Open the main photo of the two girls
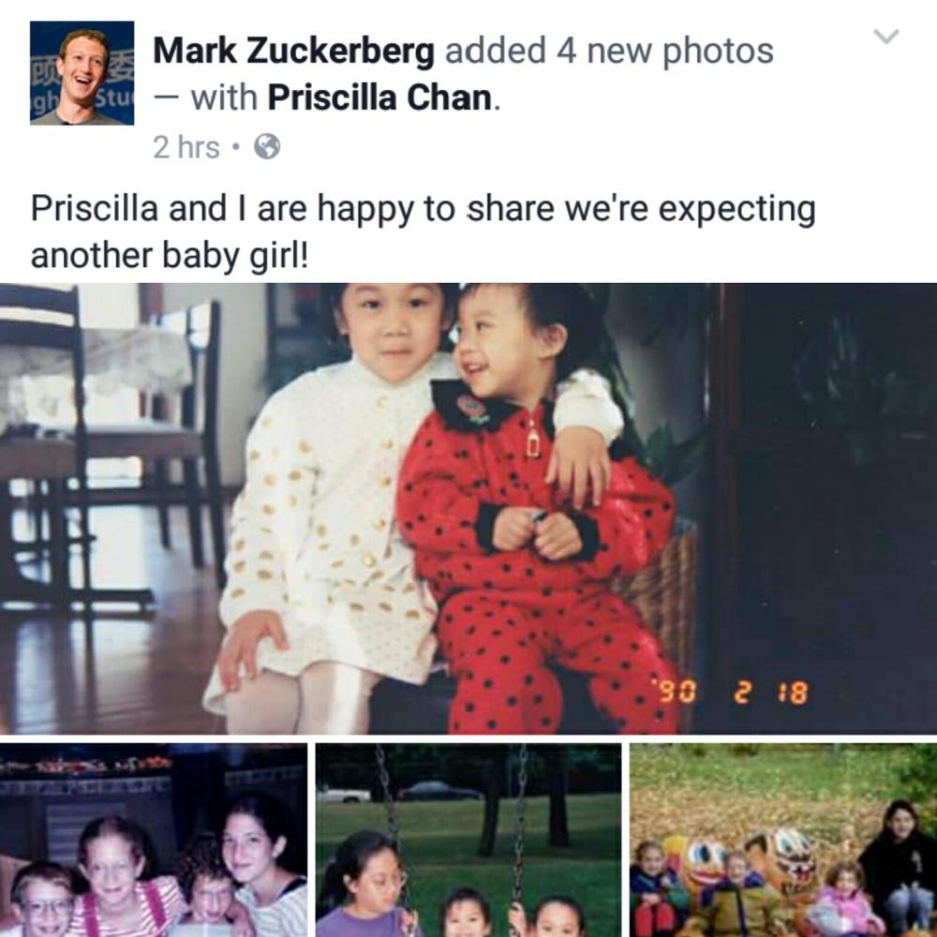The width and height of the screenshot is (937, 937). 468,509
